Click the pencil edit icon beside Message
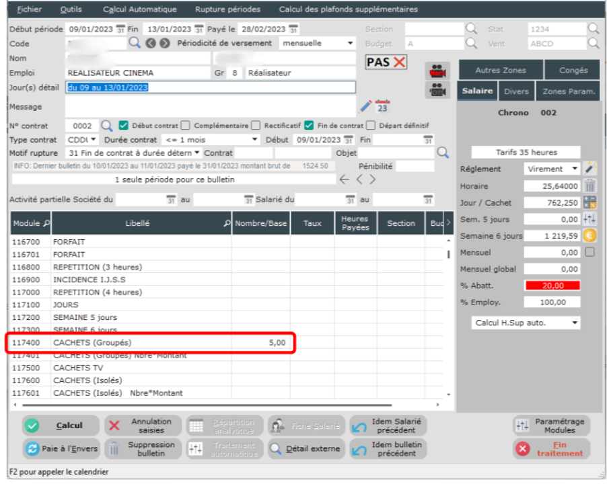The width and height of the screenshot is (607, 488). pos(365,106)
